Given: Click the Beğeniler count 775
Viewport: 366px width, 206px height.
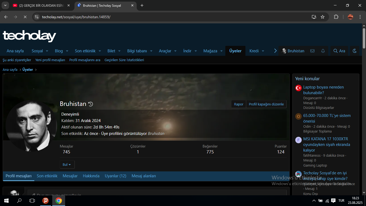Looking at the screenshot, I should [210, 152].
